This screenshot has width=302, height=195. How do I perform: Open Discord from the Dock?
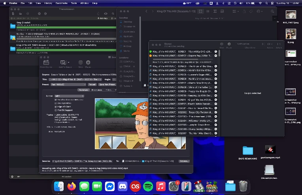[123, 186]
